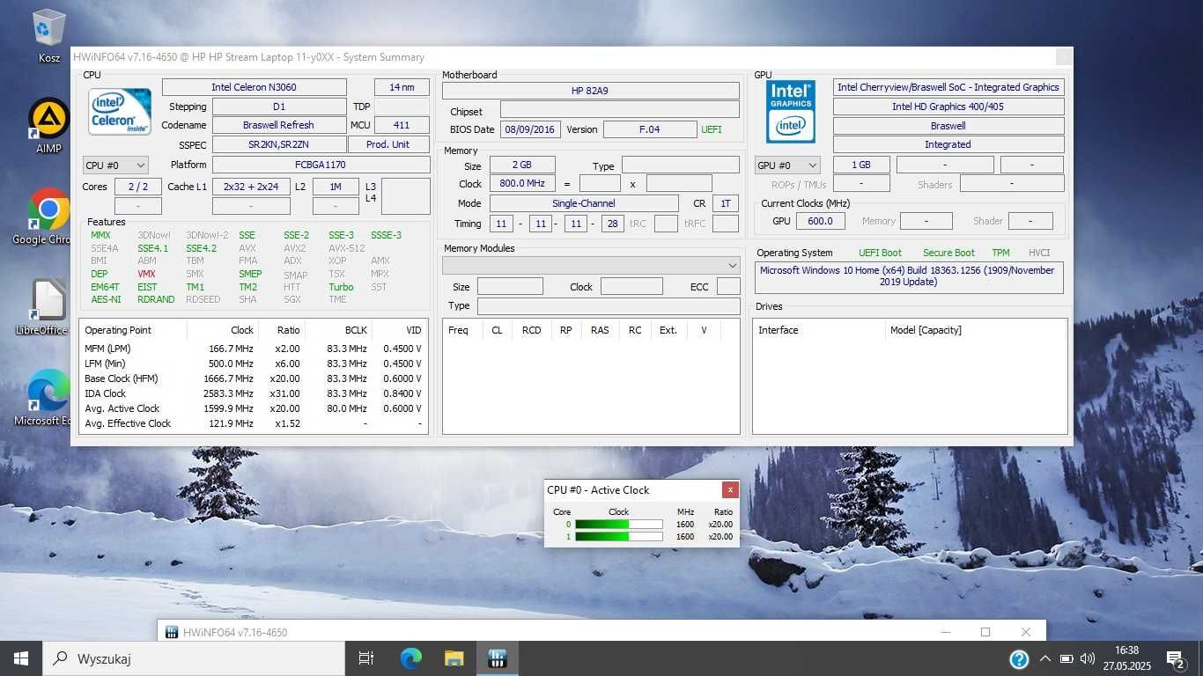Click the Turbo feature flag
This screenshot has height=676, width=1203.
pyautogui.click(x=341, y=287)
